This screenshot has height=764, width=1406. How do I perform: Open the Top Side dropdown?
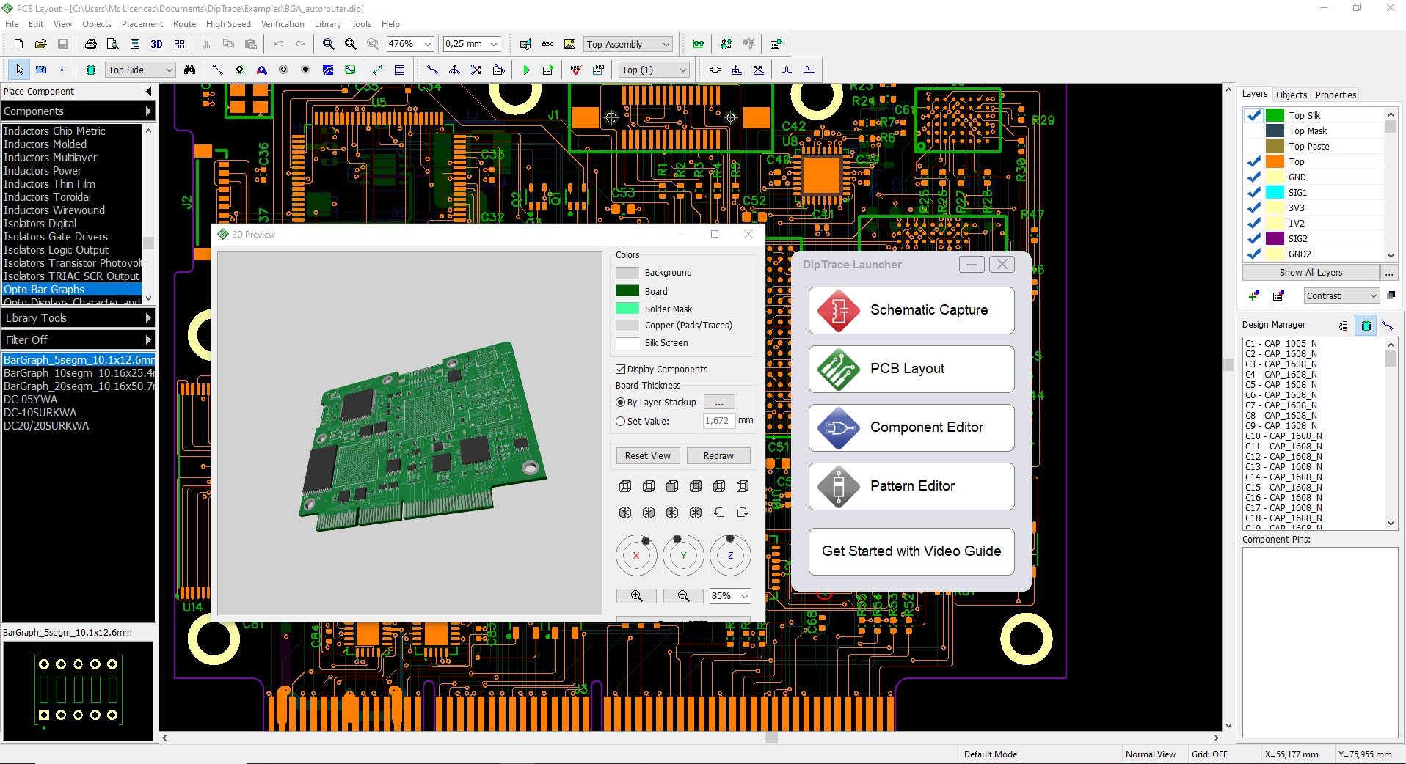click(168, 70)
